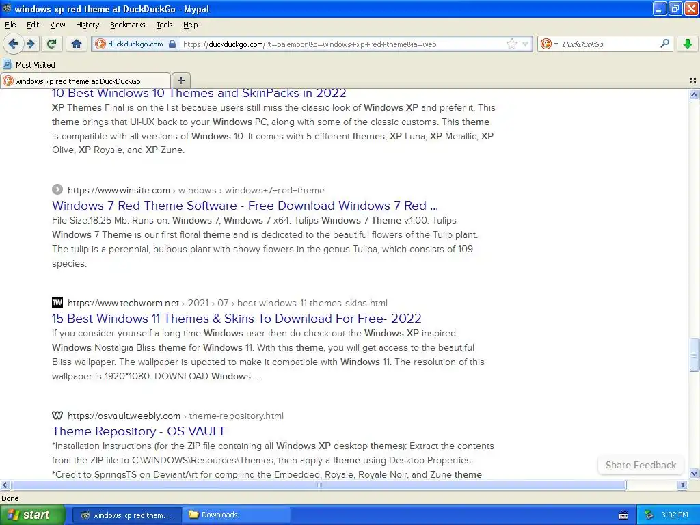
Task: Open the Bookmarks menu
Action: click(127, 25)
